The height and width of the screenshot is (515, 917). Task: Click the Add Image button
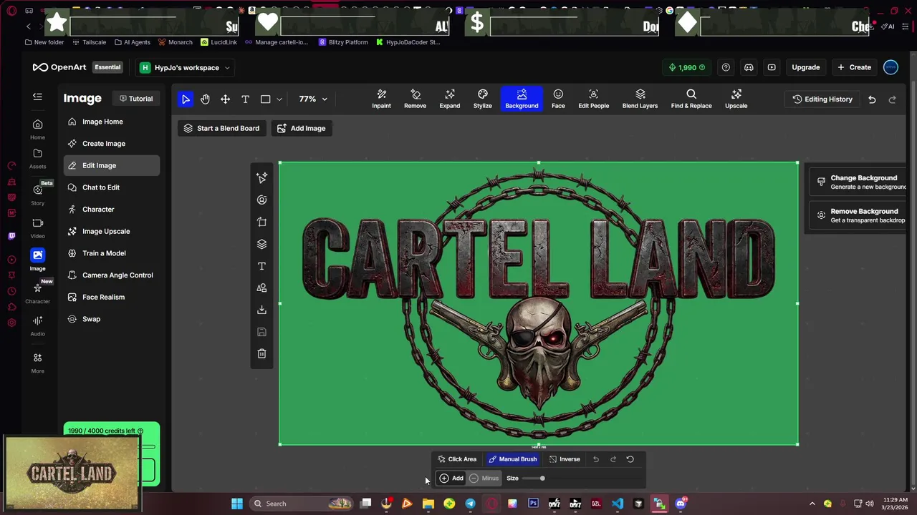301,128
